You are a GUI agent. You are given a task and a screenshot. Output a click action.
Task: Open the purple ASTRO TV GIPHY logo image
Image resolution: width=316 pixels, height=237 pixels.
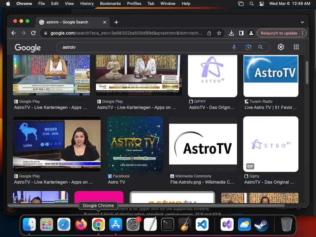212,76
